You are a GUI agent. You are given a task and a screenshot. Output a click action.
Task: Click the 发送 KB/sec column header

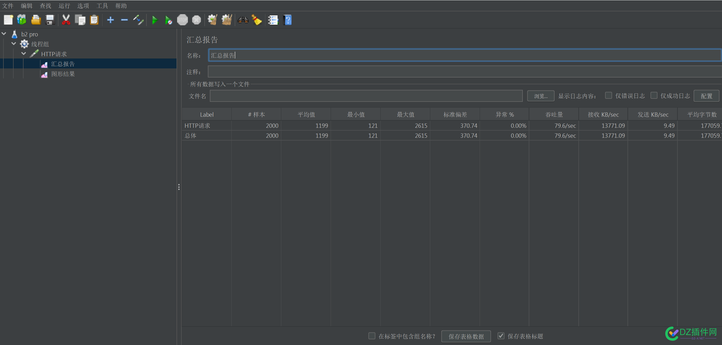[653, 114]
